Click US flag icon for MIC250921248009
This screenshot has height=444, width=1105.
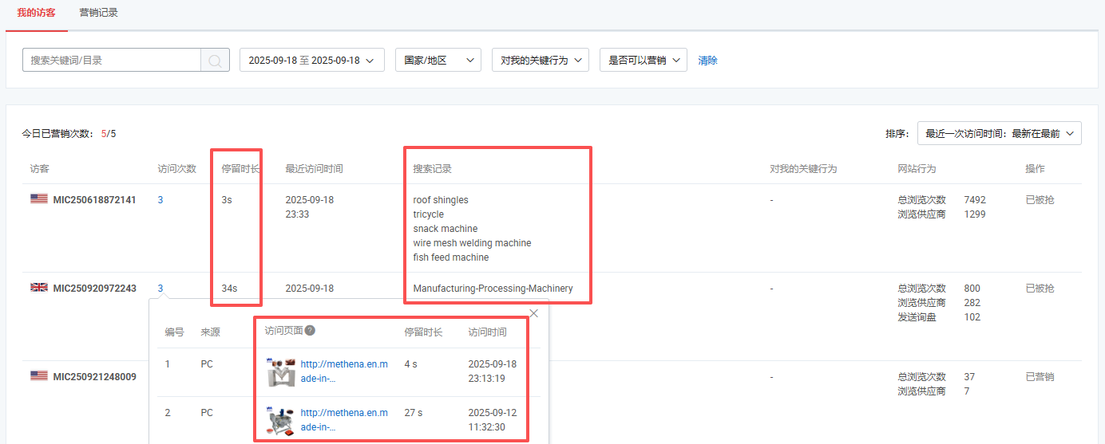click(x=39, y=375)
